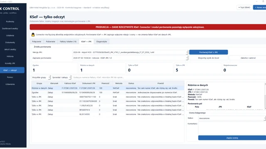This screenshot has height=149, width=266.
Task: Select row with document 0085756070211100
Action: pyautogui.click(x=108, y=97)
